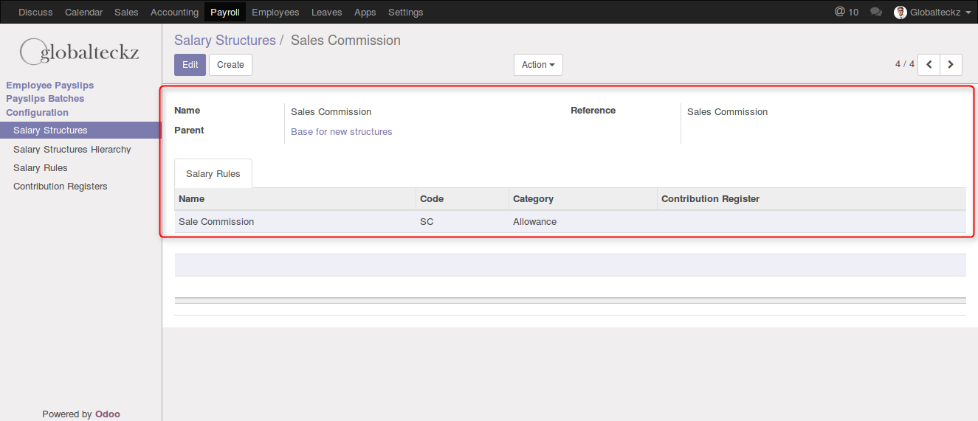Go to the Employees menu
The image size is (978, 421).
click(275, 13)
